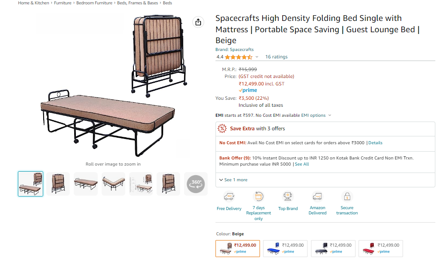Click the Top Brand trophy icon

[x=288, y=197]
